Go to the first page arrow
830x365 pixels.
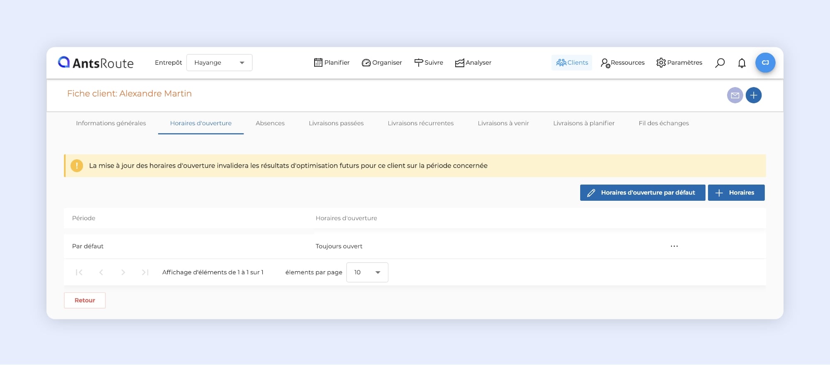pyautogui.click(x=79, y=273)
